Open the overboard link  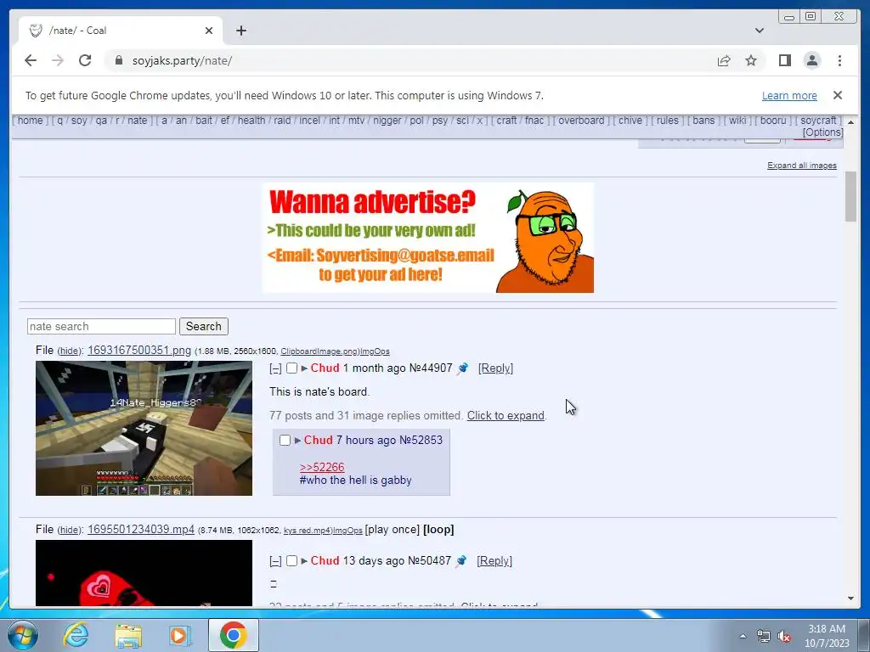coord(581,121)
